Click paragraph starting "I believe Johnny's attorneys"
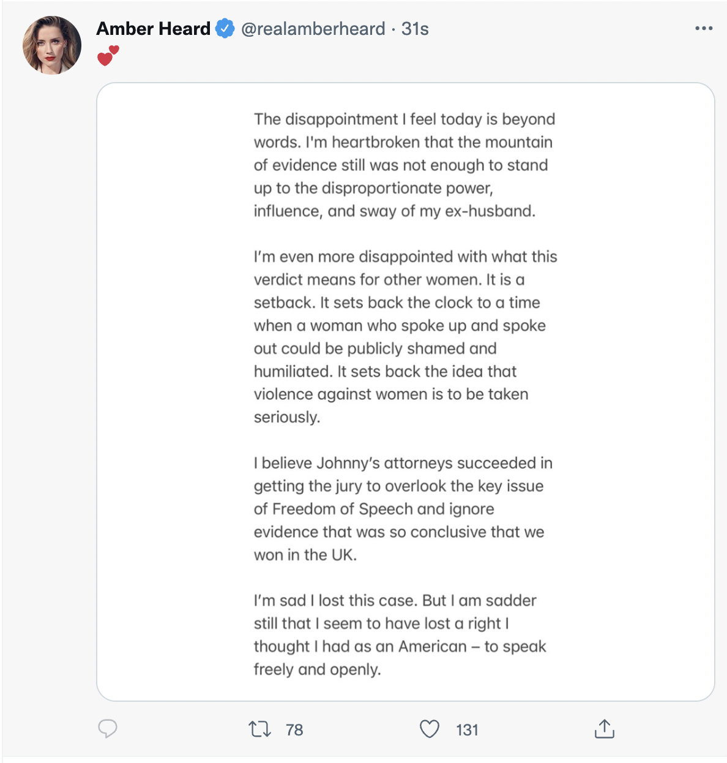Image resolution: width=727 pixels, height=763 pixels. 403,509
